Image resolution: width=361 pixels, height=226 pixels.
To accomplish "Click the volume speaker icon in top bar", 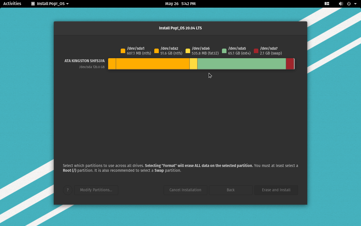I will coord(341,4).
